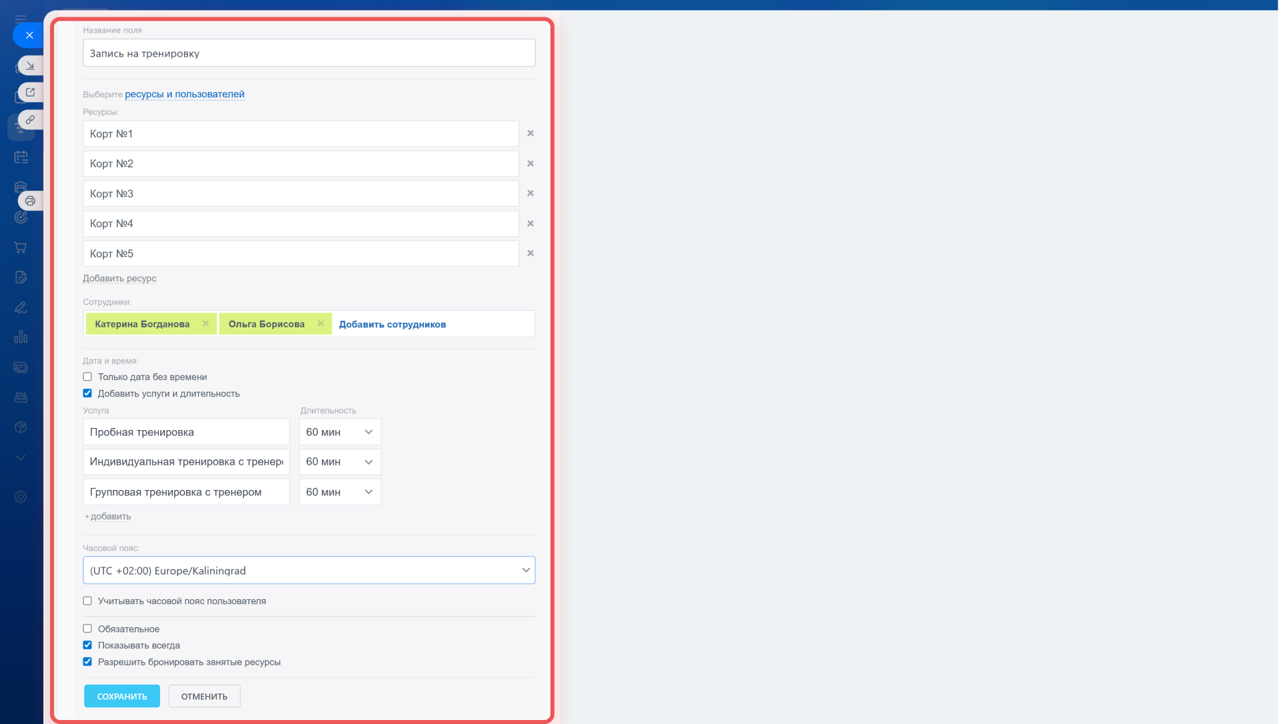Open the bar chart analytics sidebar icon
Screen dimensions: 1285x724
[21, 337]
